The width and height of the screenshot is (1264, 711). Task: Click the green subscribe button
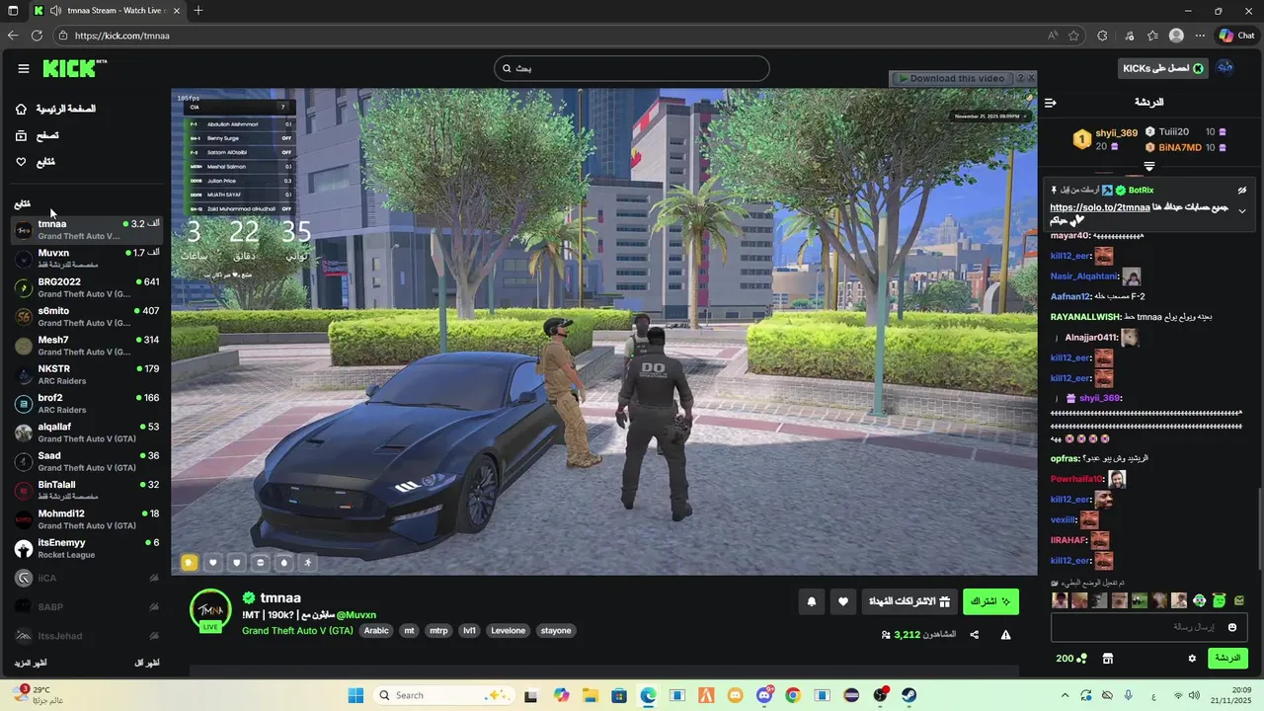click(990, 601)
